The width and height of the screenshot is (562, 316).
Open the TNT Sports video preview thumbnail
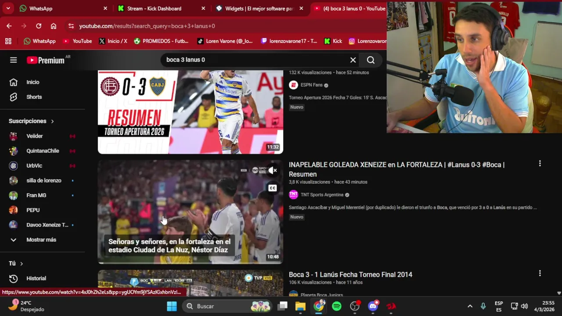[191, 212]
